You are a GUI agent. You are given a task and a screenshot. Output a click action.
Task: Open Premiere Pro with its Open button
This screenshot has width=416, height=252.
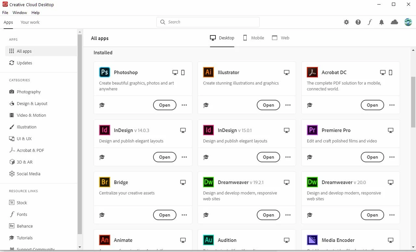click(x=372, y=157)
